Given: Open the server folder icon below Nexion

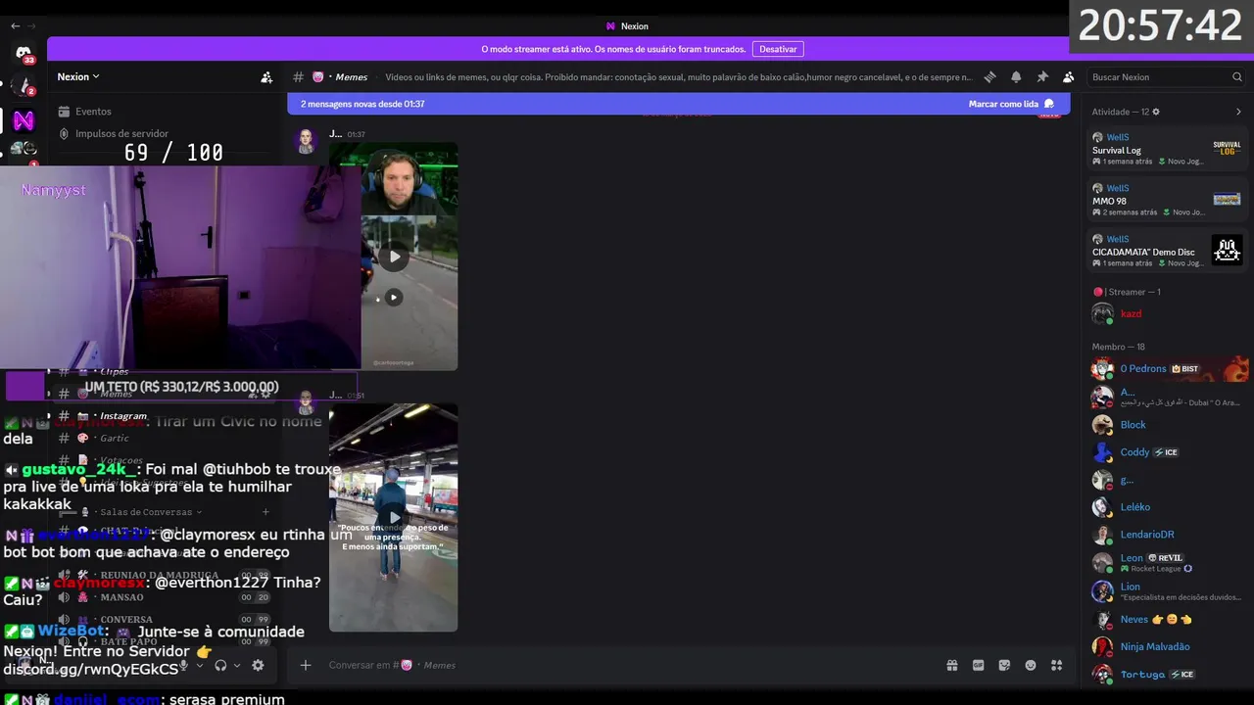Looking at the screenshot, I should click(x=24, y=149).
